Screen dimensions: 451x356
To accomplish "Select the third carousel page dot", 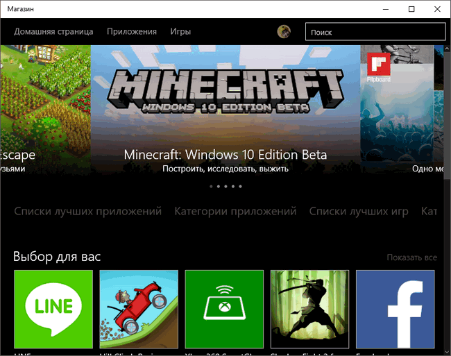I will pyautogui.click(x=226, y=187).
